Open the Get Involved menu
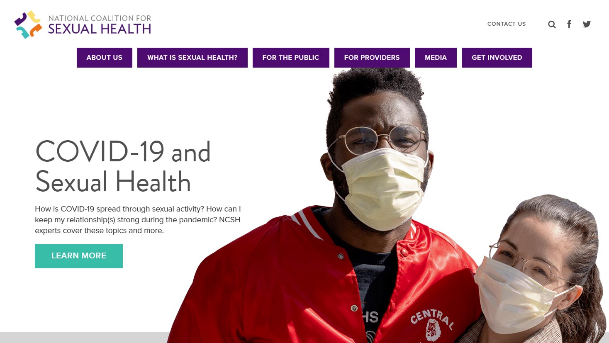The height and width of the screenshot is (343, 609). pyautogui.click(x=497, y=58)
